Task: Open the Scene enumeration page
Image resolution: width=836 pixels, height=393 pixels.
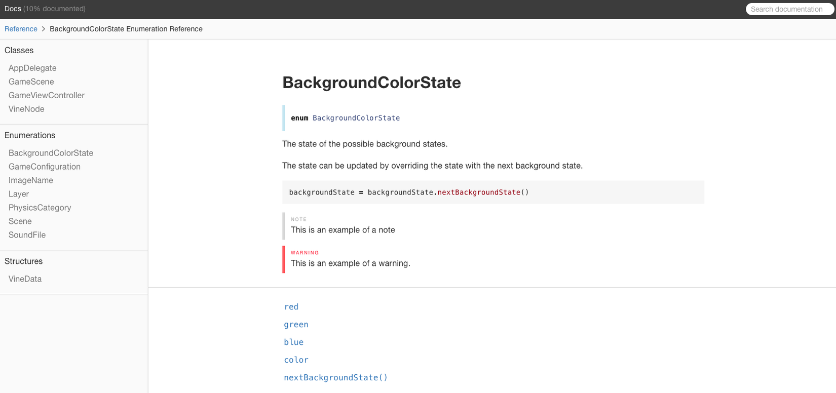Action: pos(20,221)
